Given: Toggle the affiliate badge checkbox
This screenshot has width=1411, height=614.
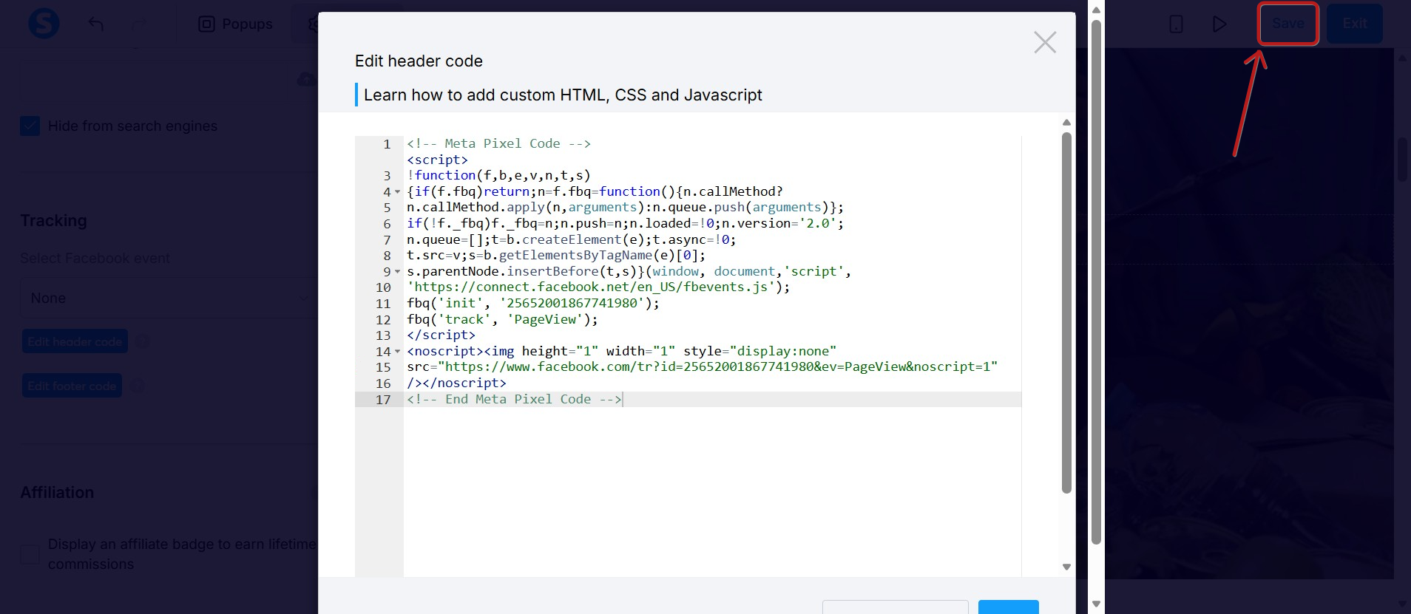Looking at the screenshot, I should tap(30, 554).
